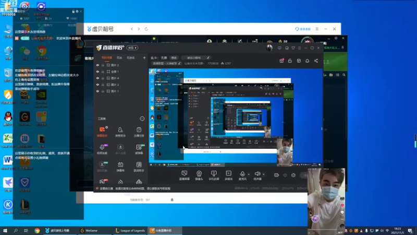Click 修改 button next to 乱斗
The height and width of the screenshot is (235, 417).
[x=174, y=57]
